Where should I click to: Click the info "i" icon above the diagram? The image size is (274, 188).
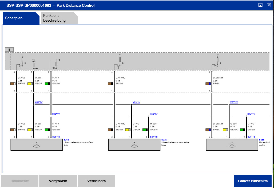click(x=9, y=49)
